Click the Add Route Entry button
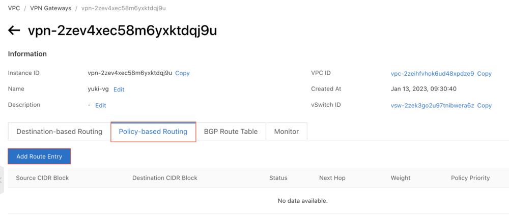509x215 pixels. [39, 157]
